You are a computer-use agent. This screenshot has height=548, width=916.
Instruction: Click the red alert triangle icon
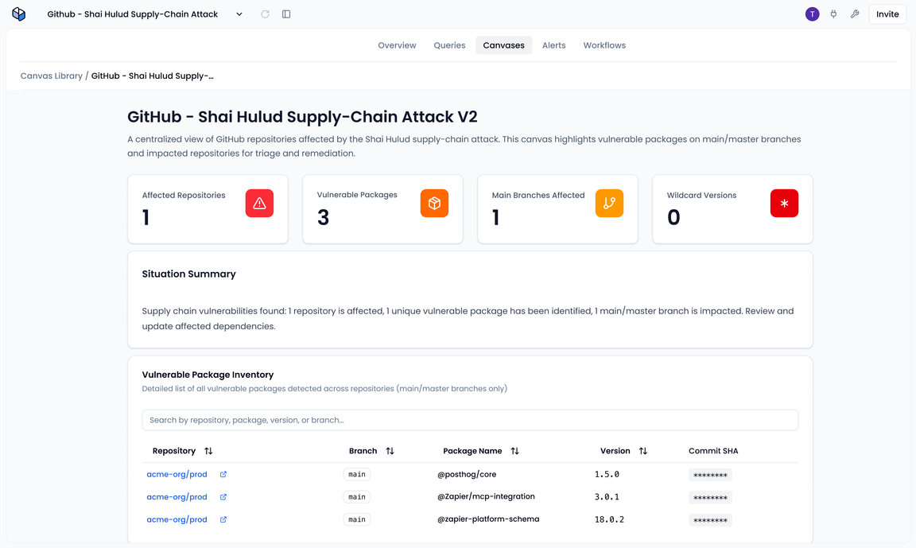(x=259, y=203)
